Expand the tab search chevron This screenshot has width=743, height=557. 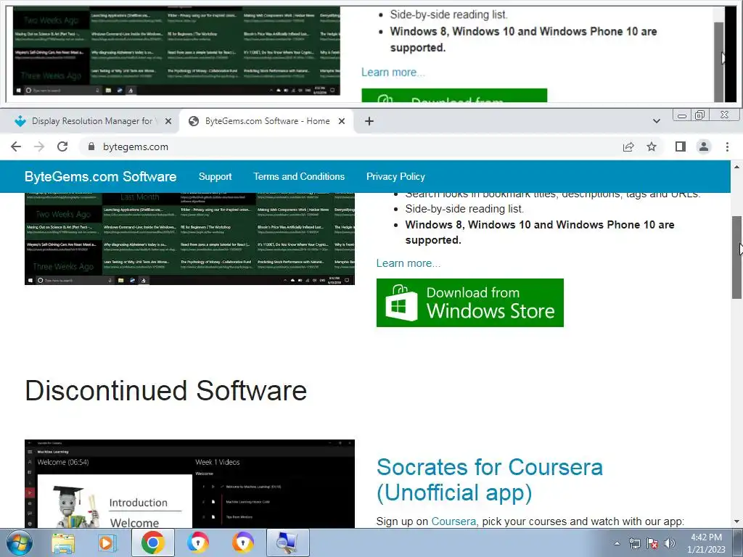656,121
